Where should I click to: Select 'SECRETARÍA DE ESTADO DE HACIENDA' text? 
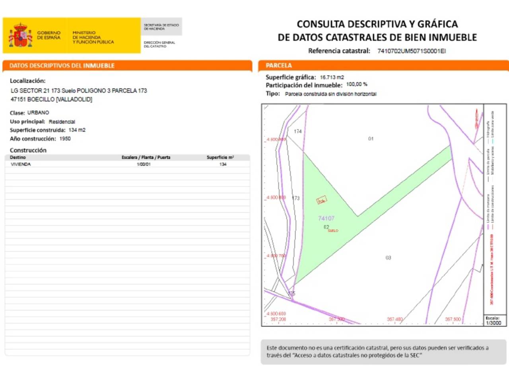(x=161, y=27)
